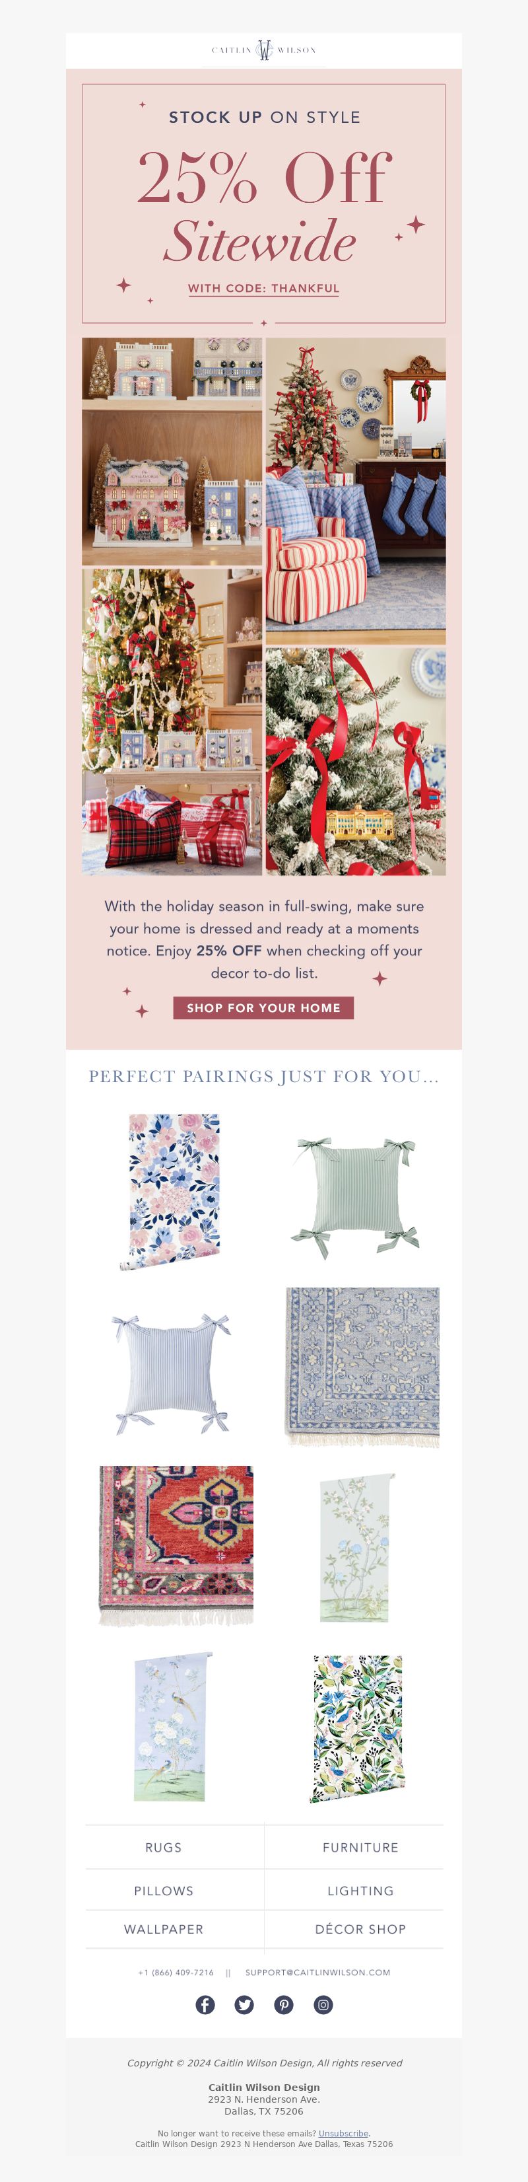Open the Pillows category
This screenshot has width=528, height=2182.
click(x=163, y=1890)
